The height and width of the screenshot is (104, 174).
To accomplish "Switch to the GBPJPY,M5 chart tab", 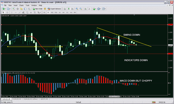I will tap(44, 99).
